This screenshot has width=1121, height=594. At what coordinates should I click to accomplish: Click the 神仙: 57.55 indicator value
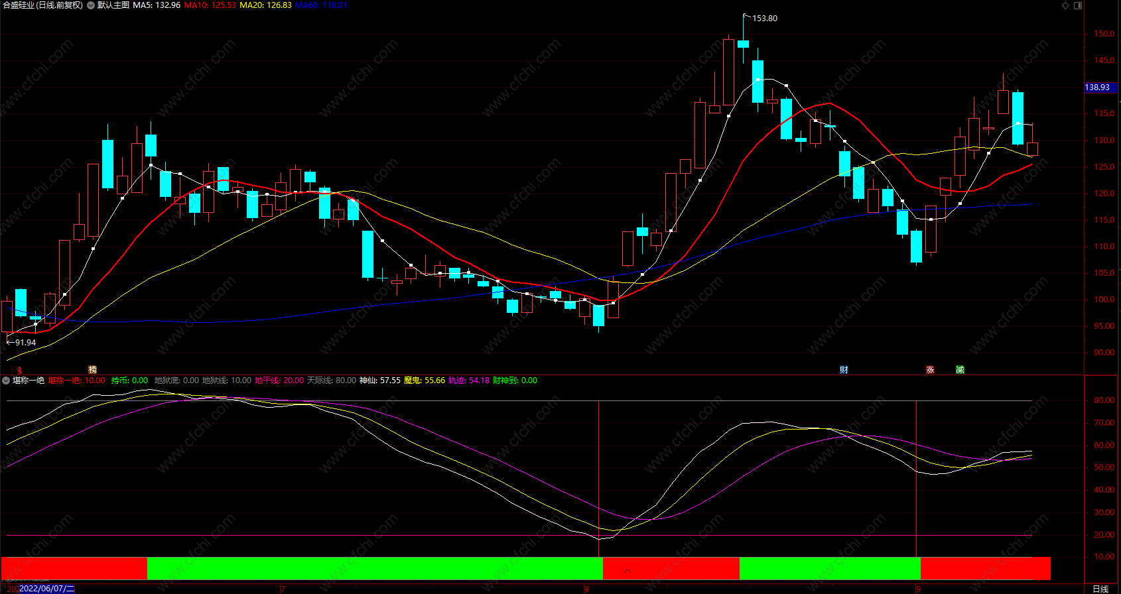click(x=380, y=381)
